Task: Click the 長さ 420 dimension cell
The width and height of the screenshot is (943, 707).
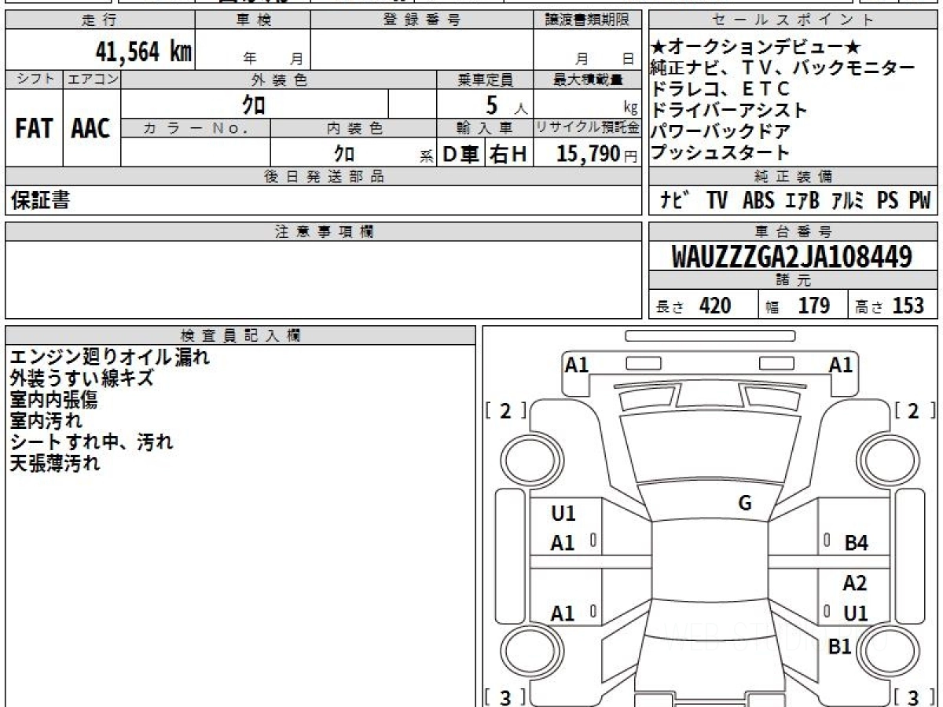Action: (703, 306)
